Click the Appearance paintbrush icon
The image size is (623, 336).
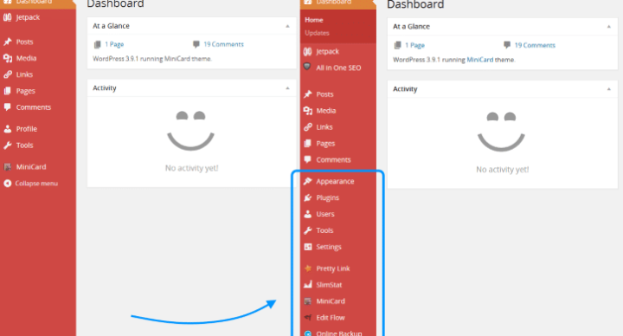coord(307,181)
